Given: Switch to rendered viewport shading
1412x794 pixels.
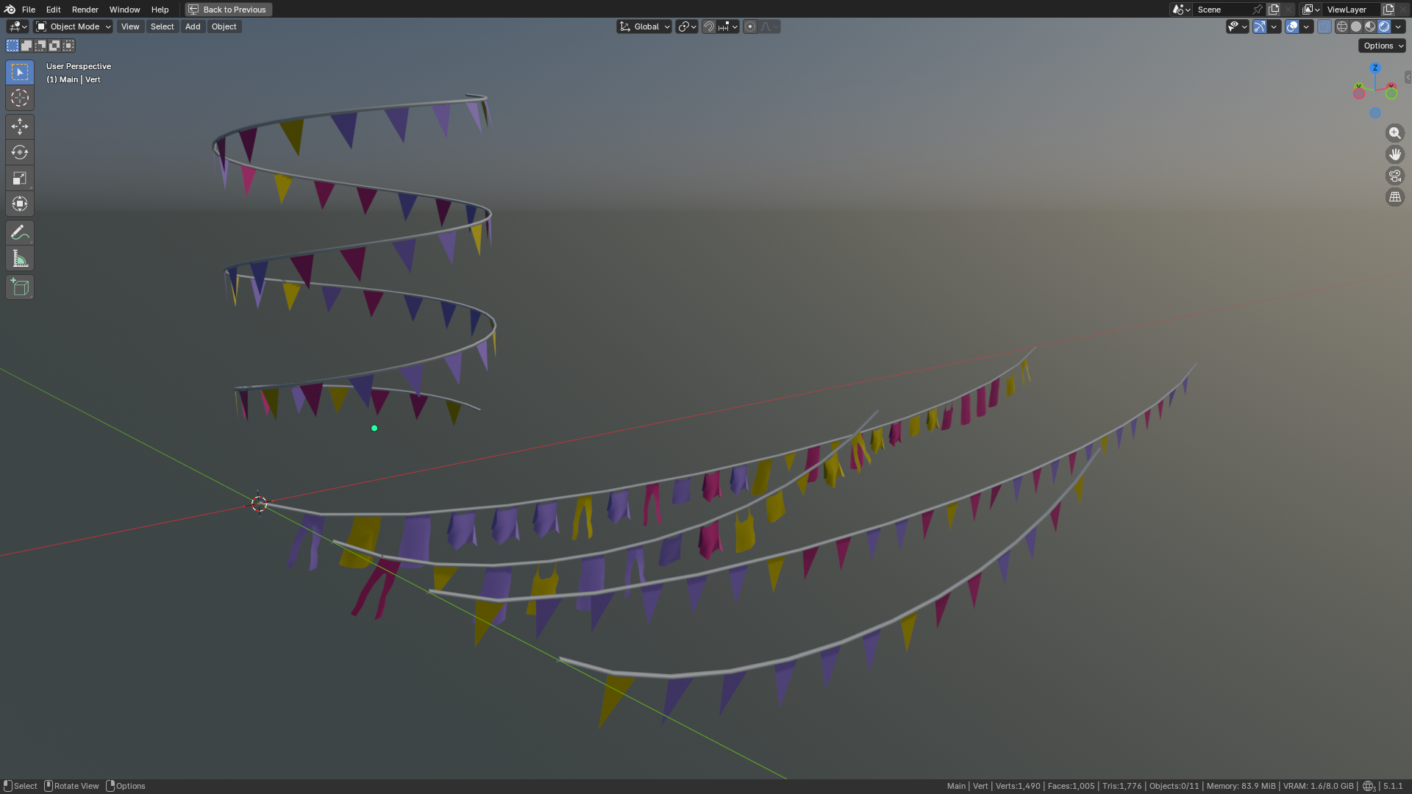Looking at the screenshot, I should point(1383,26).
